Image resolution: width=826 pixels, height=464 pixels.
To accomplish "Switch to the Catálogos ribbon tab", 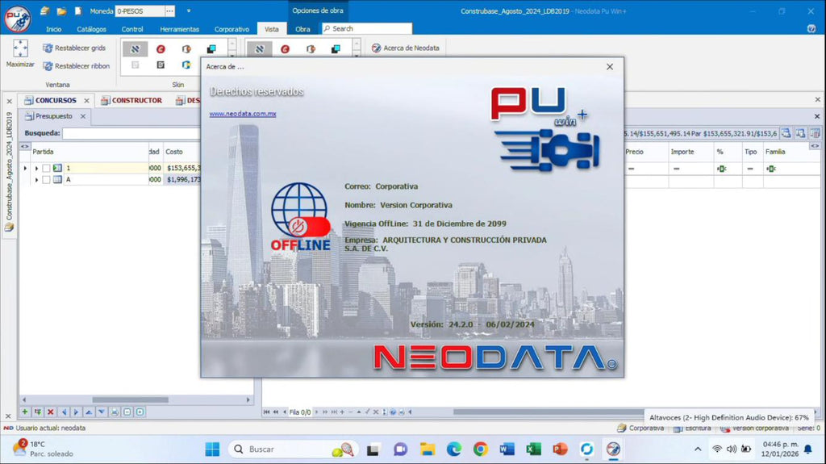I will pos(92,29).
